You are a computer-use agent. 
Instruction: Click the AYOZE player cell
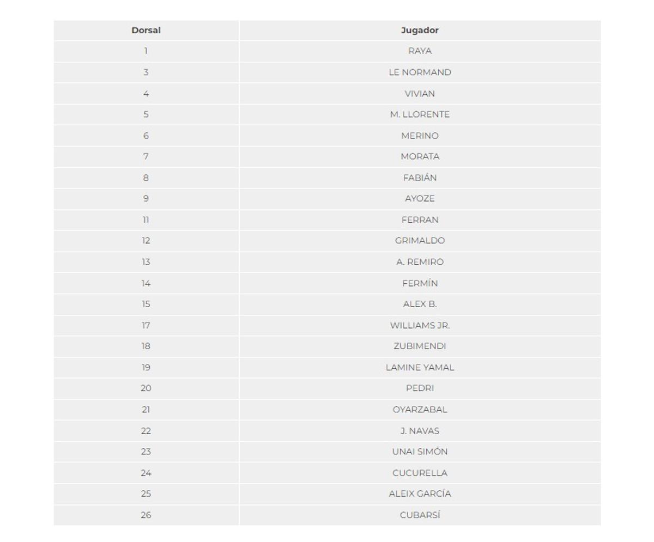click(420, 199)
